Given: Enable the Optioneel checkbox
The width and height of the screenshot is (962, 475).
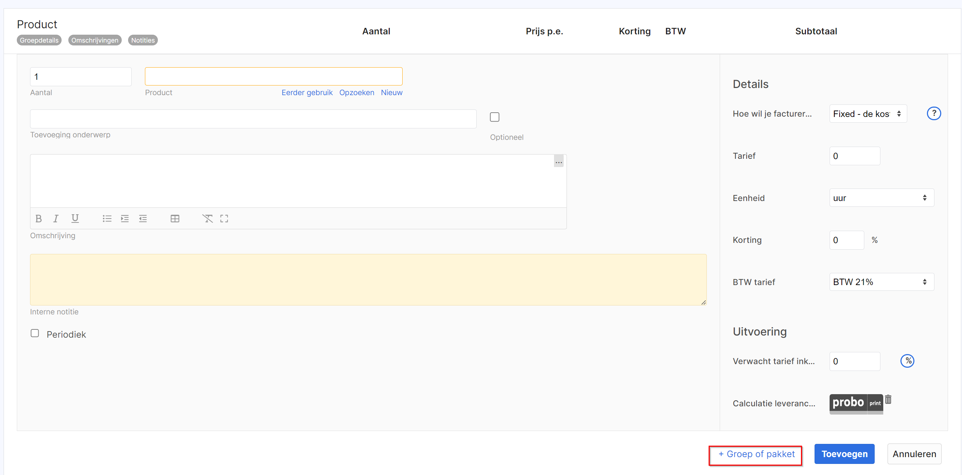Looking at the screenshot, I should tap(495, 117).
